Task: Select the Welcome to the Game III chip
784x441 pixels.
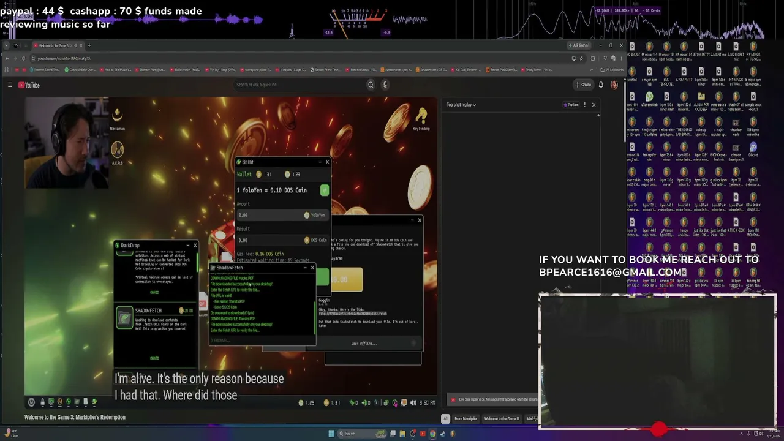Action: click(x=502, y=419)
